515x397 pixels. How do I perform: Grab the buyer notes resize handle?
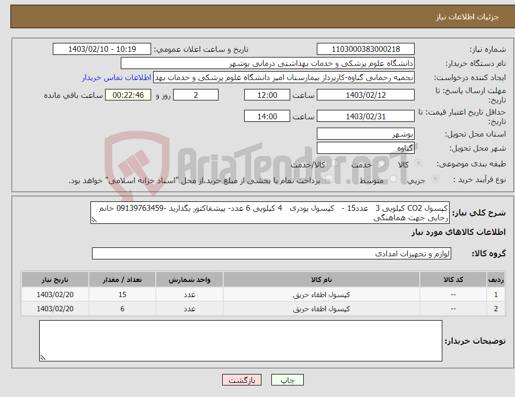point(43,358)
